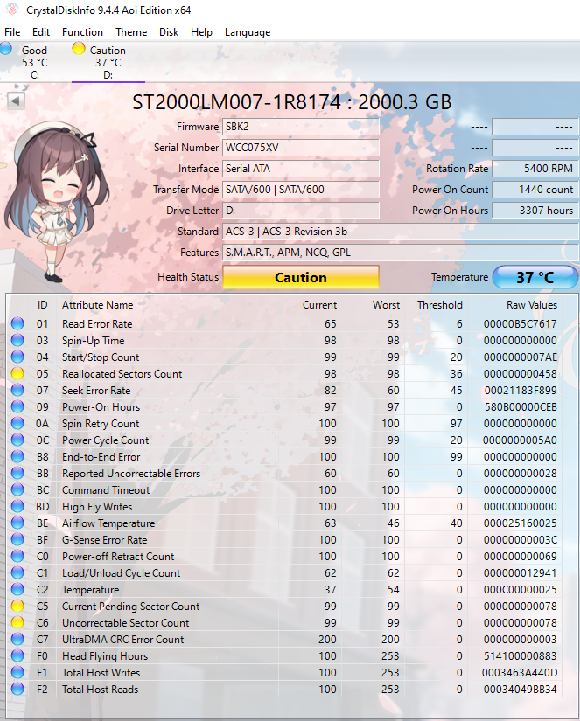Click the Power On Hours value 3307 hours
The image size is (580, 721).
pyautogui.click(x=535, y=210)
